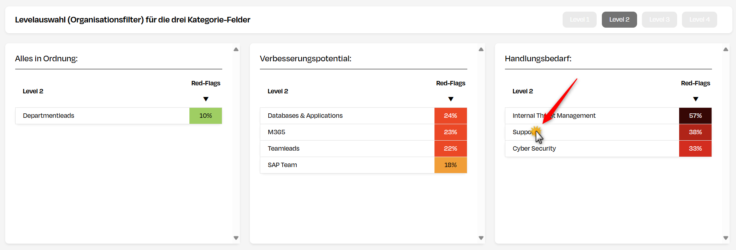Screen dimensions: 736x250
Task: Switch to Level 2 view
Action: tap(619, 19)
